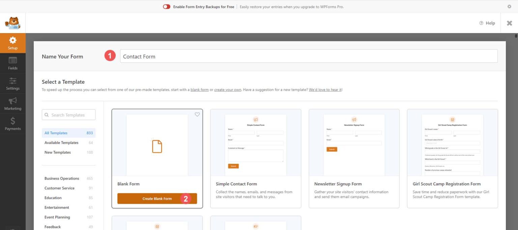This screenshot has height=230, width=518.
Task: Switch to the Fields panel
Action: [x=12, y=63]
